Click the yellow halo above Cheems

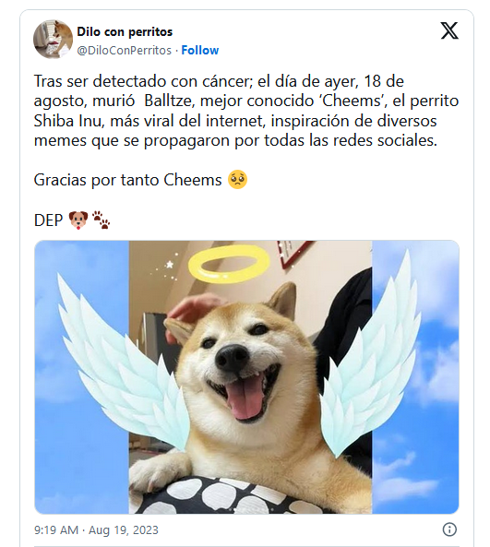(229, 264)
